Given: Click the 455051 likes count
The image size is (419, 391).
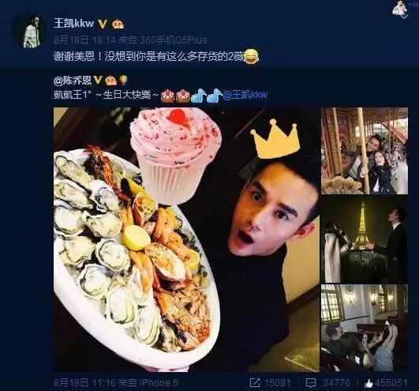Looking at the screenshot, I should (391, 383).
